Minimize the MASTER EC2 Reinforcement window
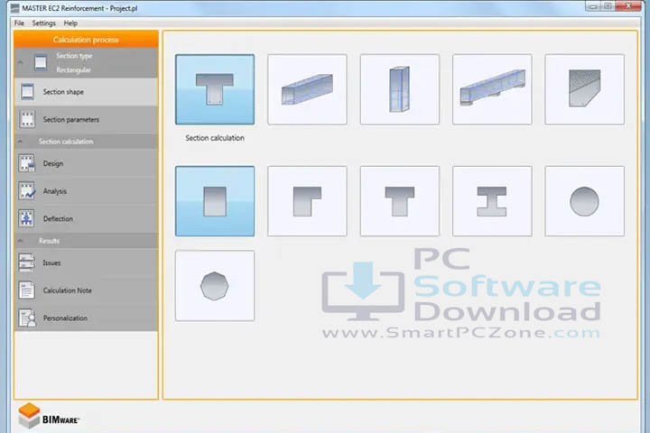 (593, 6)
